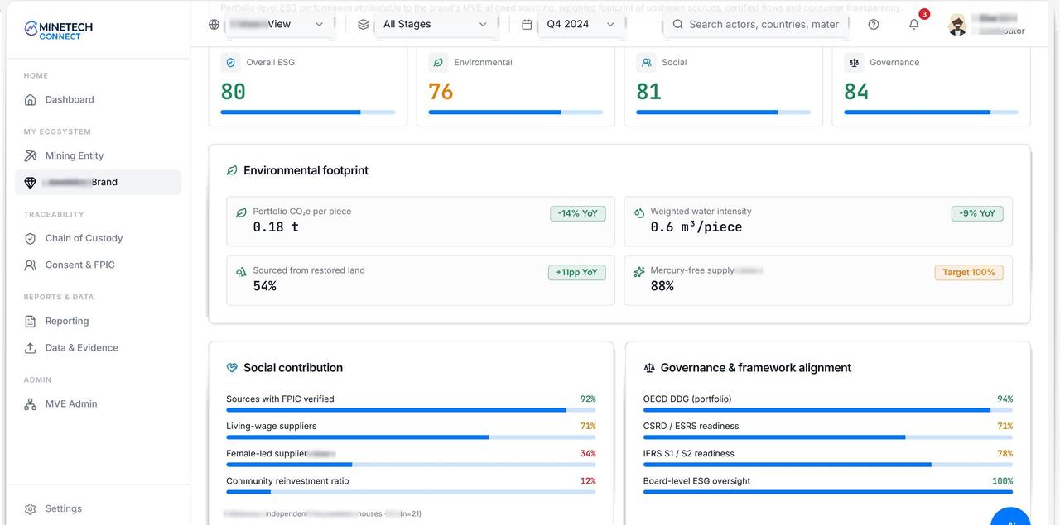Click the Social people card icon
The width and height of the screenshot is (1060, 525).
[646, 62]
